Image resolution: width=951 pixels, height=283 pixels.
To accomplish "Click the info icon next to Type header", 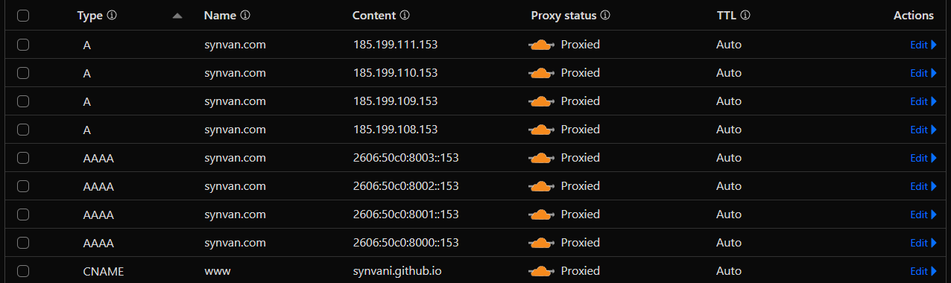I will tap(112, 16).
